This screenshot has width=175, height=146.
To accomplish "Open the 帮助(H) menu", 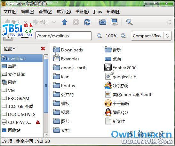I will click(113, 12).
